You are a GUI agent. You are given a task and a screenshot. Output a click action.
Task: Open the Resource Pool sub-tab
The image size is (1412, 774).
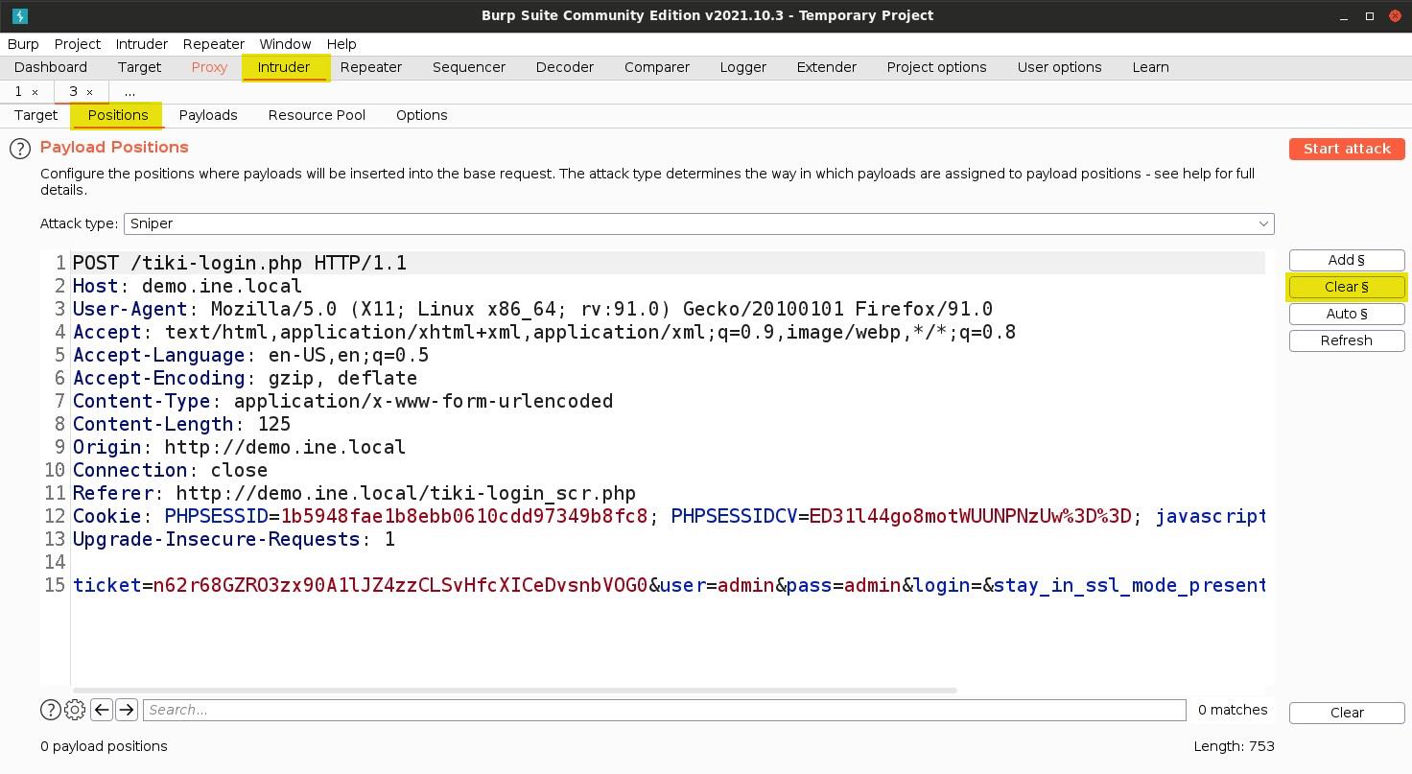click(x=317, y=115)
